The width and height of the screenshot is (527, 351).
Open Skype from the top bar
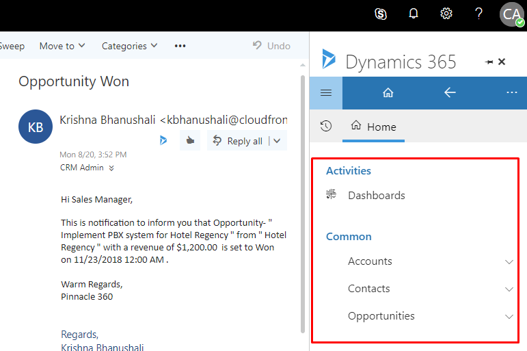coord(381,14)
